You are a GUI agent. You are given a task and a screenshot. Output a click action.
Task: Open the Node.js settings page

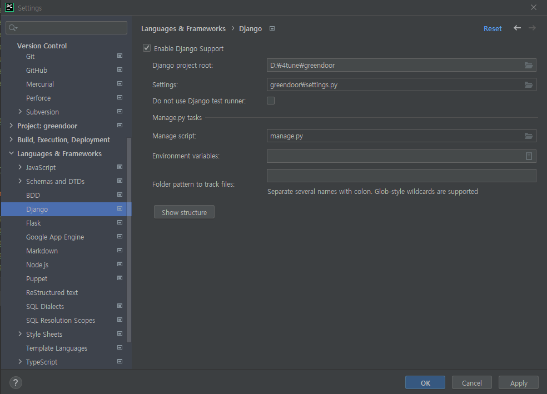pyautogui.click(x=37, y=265)
